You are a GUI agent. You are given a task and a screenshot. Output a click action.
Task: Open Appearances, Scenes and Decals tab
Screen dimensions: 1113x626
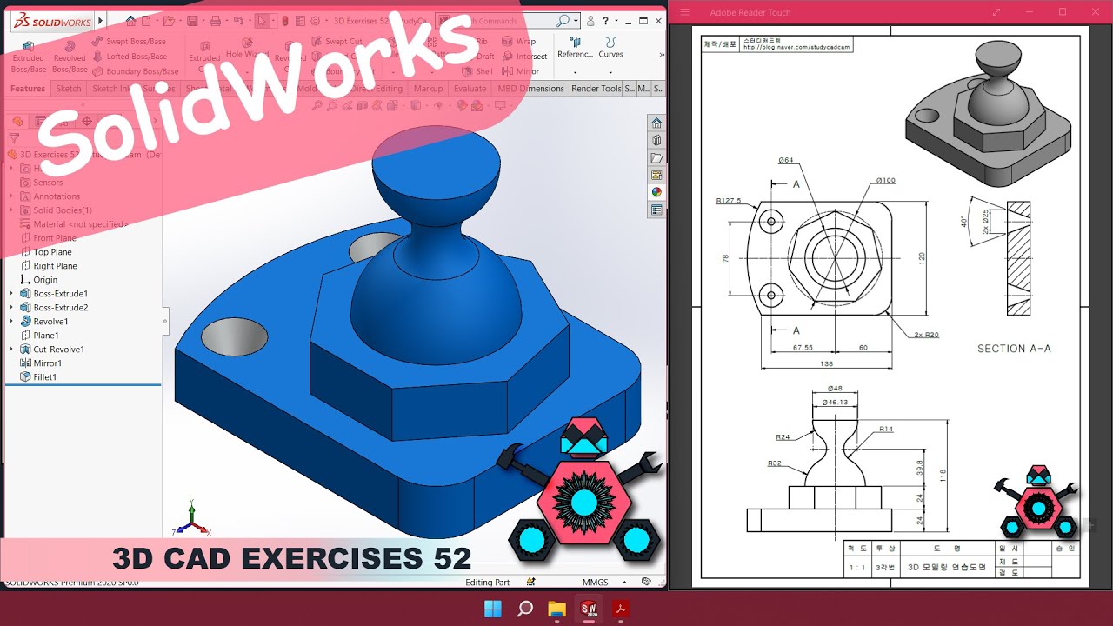point(656,192)
